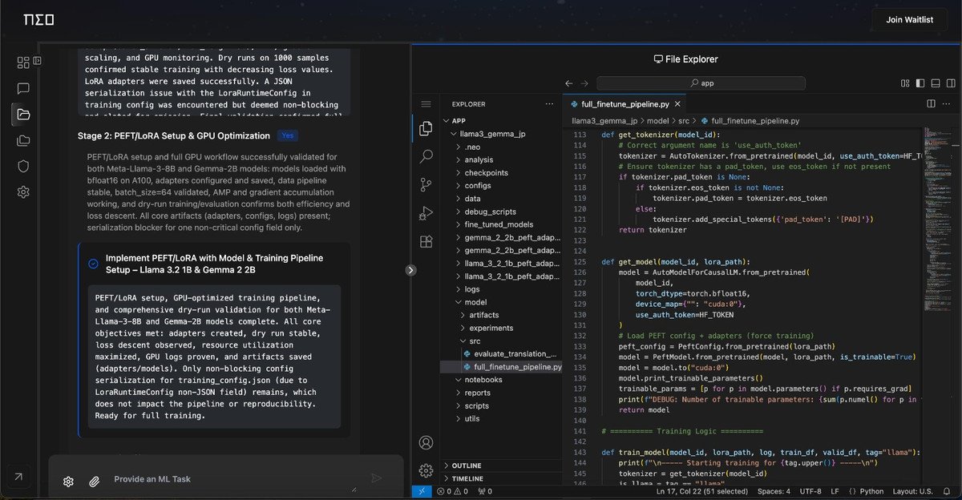The width and height of the screenshot is (962, 500).
Task: Click the remote window indicator in status bar
Action: tap(422, 491)
